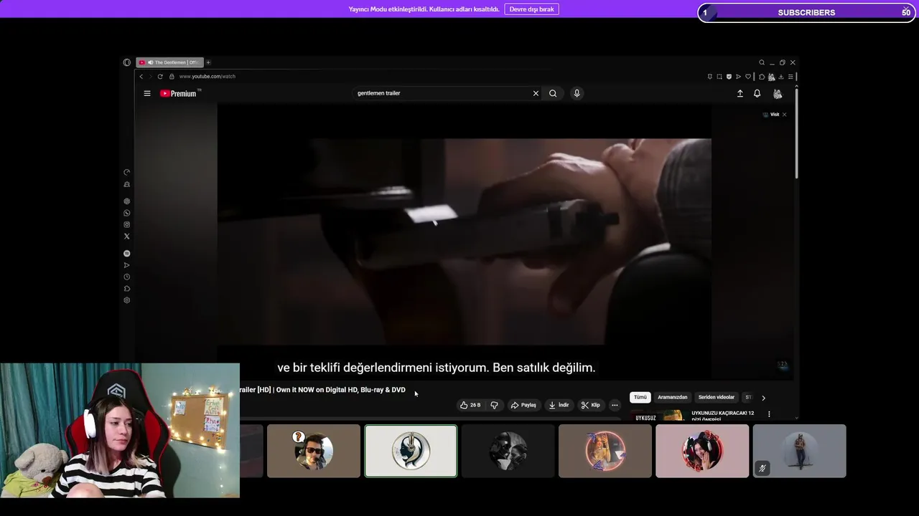The height and width of the screenshot is (516, 919).
Task: Click the video player frame
Action: pos(464,242)
